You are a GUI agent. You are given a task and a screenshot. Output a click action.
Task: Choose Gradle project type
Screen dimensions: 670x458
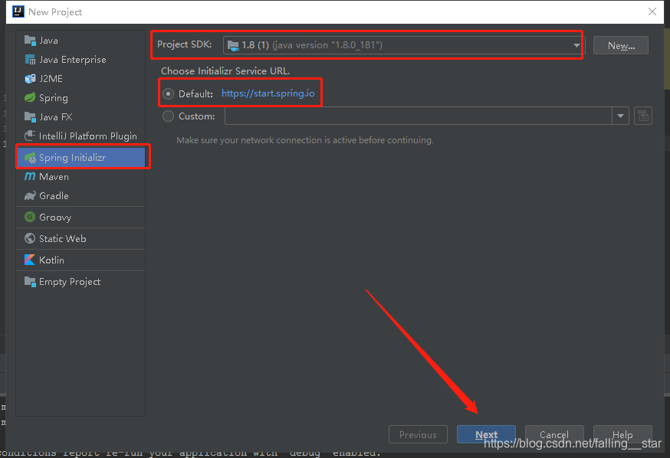[x=80, y=196]
